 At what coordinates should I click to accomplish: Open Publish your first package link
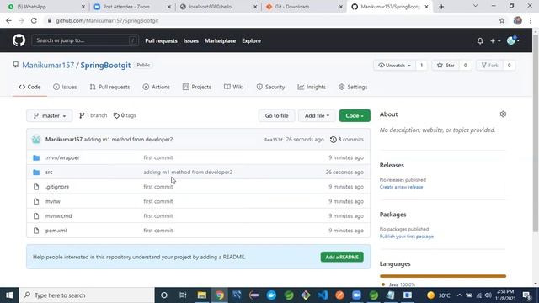407,237
